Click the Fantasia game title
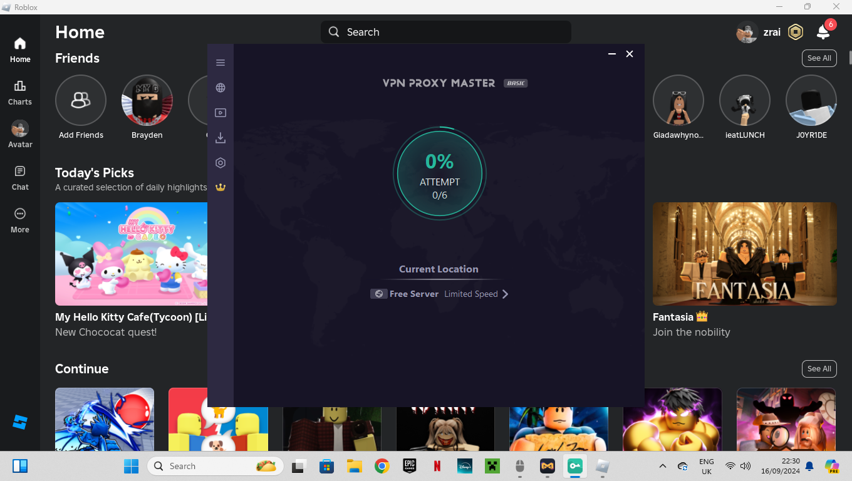 click(680, 317)
